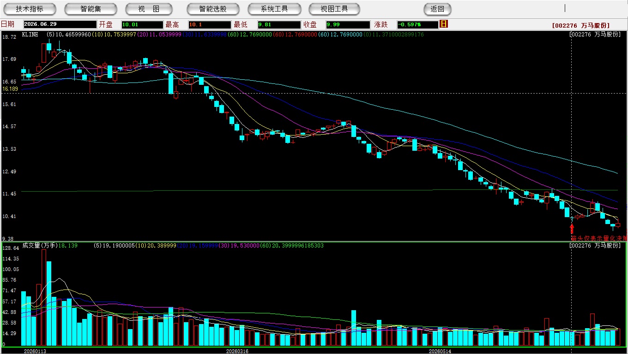
Task: Click the green (60)12.7690000 moving average value
Action: [250, 35]
